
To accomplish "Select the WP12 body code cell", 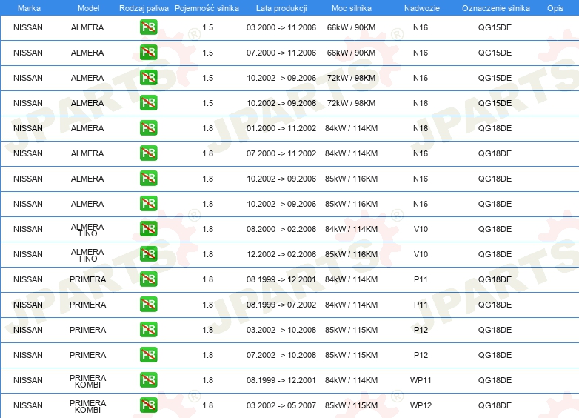I will click(x=421, y=405).
